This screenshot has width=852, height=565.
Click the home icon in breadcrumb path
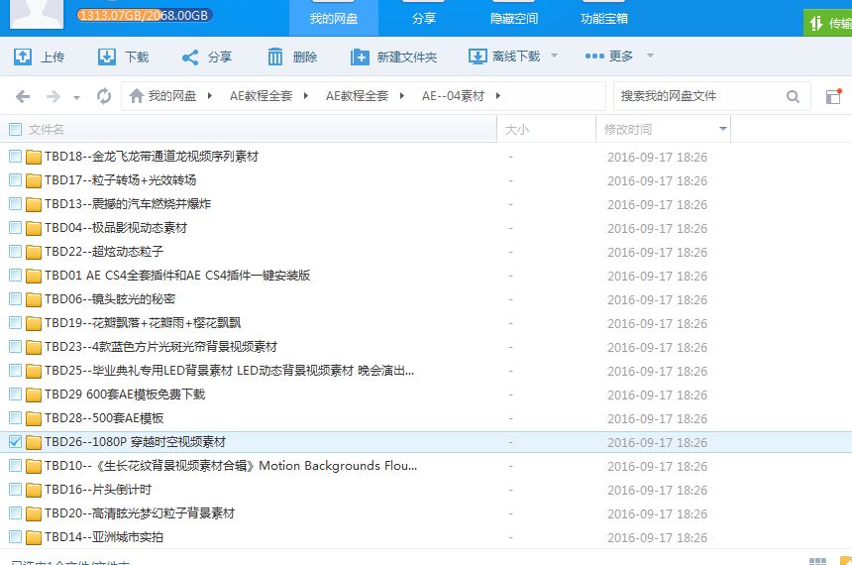137,96
